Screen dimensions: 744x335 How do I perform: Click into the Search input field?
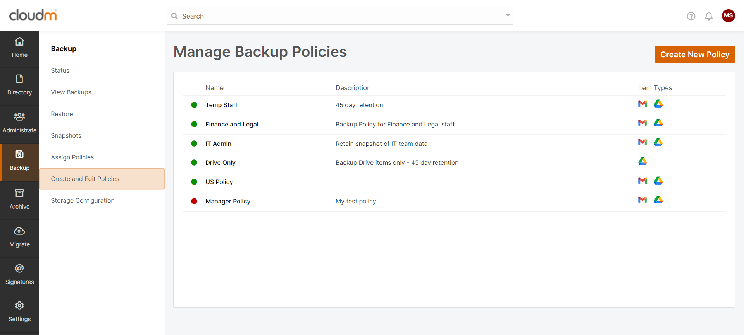[x=337, y=16]
